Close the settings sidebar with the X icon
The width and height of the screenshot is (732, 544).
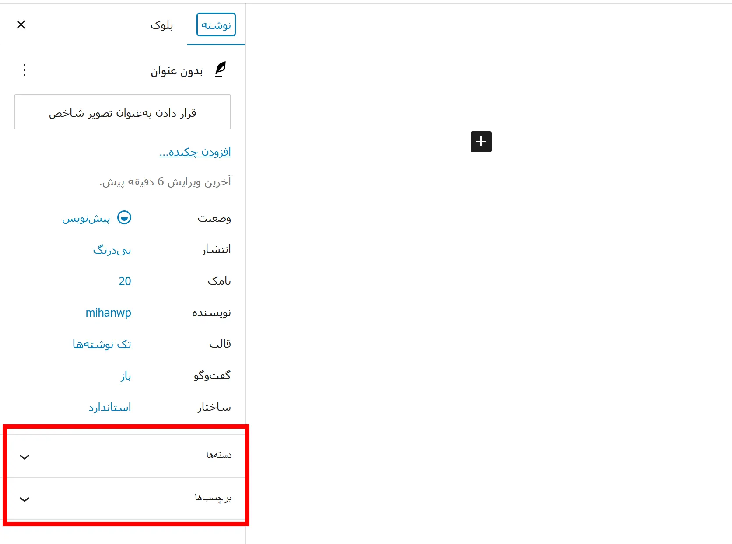coord(21,25)
